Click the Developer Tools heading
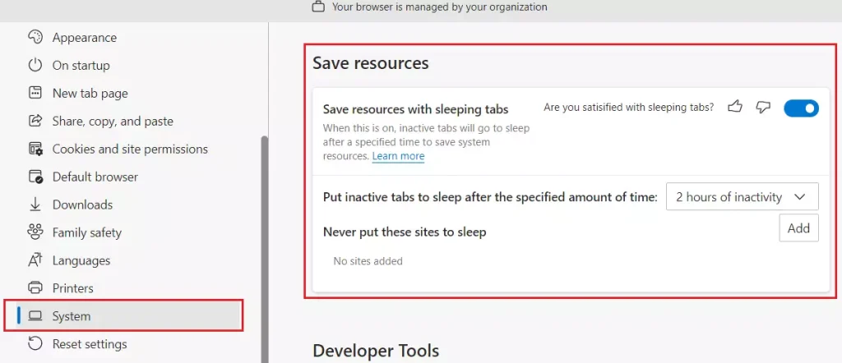The width and height of the screenshot is (842, 363). pos(376,352)
